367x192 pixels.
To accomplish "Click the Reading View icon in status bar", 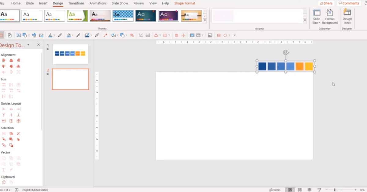I will coord(310,189).
